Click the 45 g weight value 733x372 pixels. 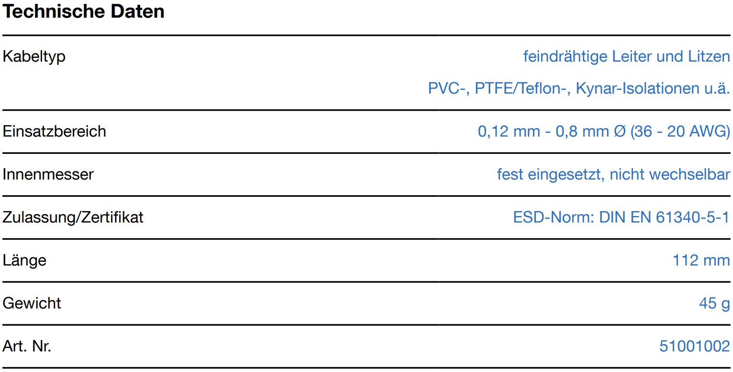click(714, 303)
